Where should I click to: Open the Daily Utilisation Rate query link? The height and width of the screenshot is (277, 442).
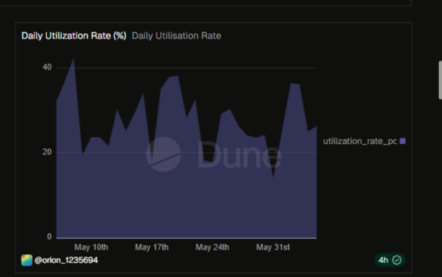coord(177,36)
